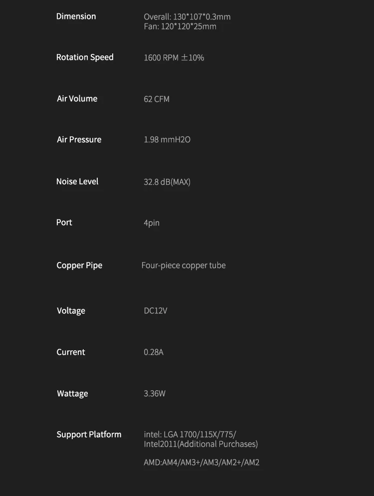This screenshot has width=374, height=496.
Task: Select the 32.8 dB(MAX) value
Action: point(167,182)
